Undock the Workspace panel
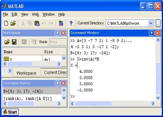 (57, 33)
